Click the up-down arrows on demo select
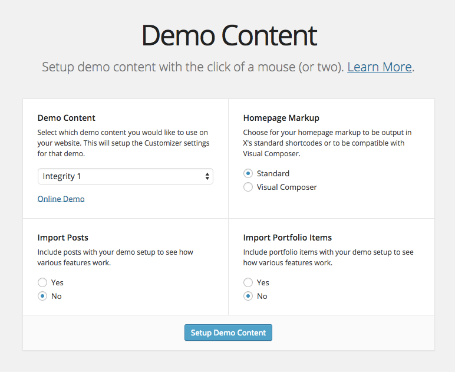Screen dimensions: 455x372 [207, 176]
